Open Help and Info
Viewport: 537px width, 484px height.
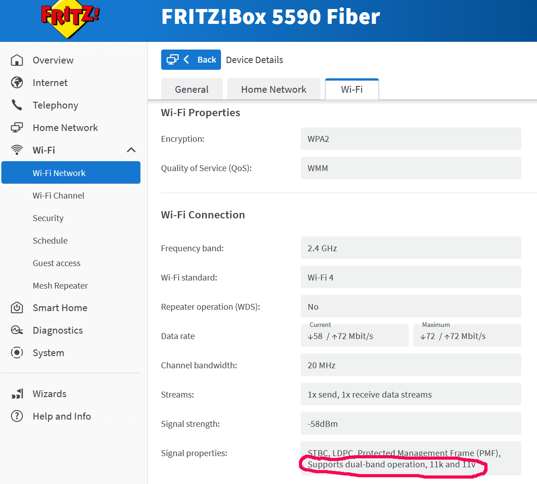pos(62,416)
